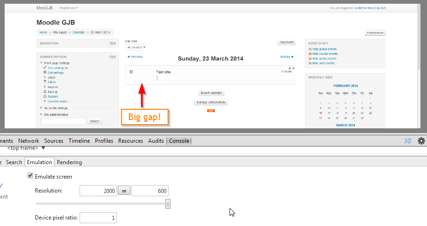The height and width of the screenshot is (226, 427).
Task: Click the Admin User profile link
Action: [x=365, y=8]
